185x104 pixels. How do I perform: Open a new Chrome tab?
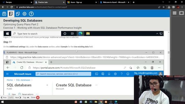[x=134, y=2]
